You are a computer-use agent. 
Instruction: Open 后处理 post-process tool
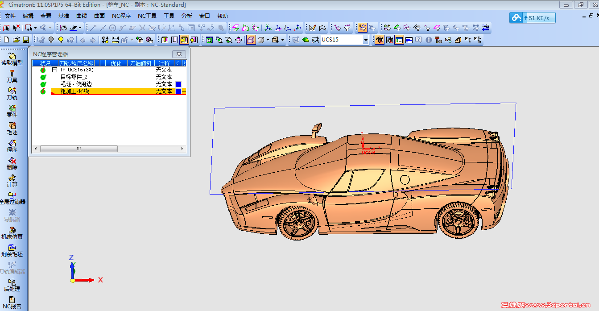tap(12, 282)
